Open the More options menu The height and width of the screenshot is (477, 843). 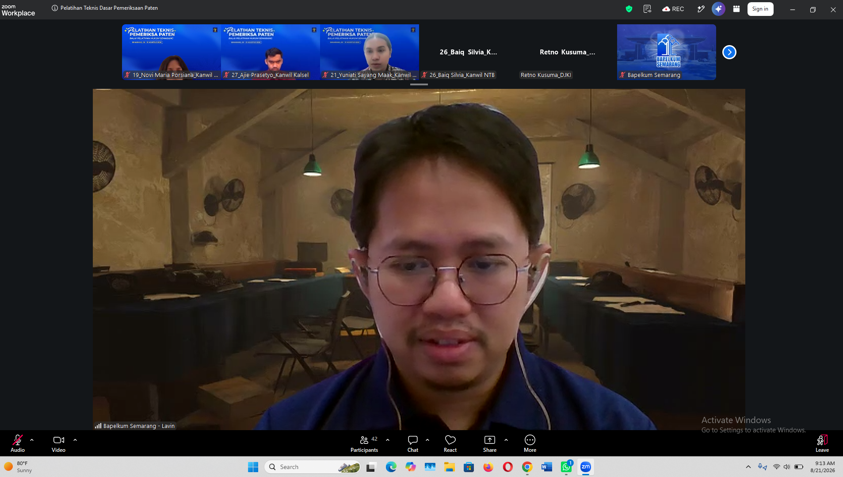pos(530,443)
